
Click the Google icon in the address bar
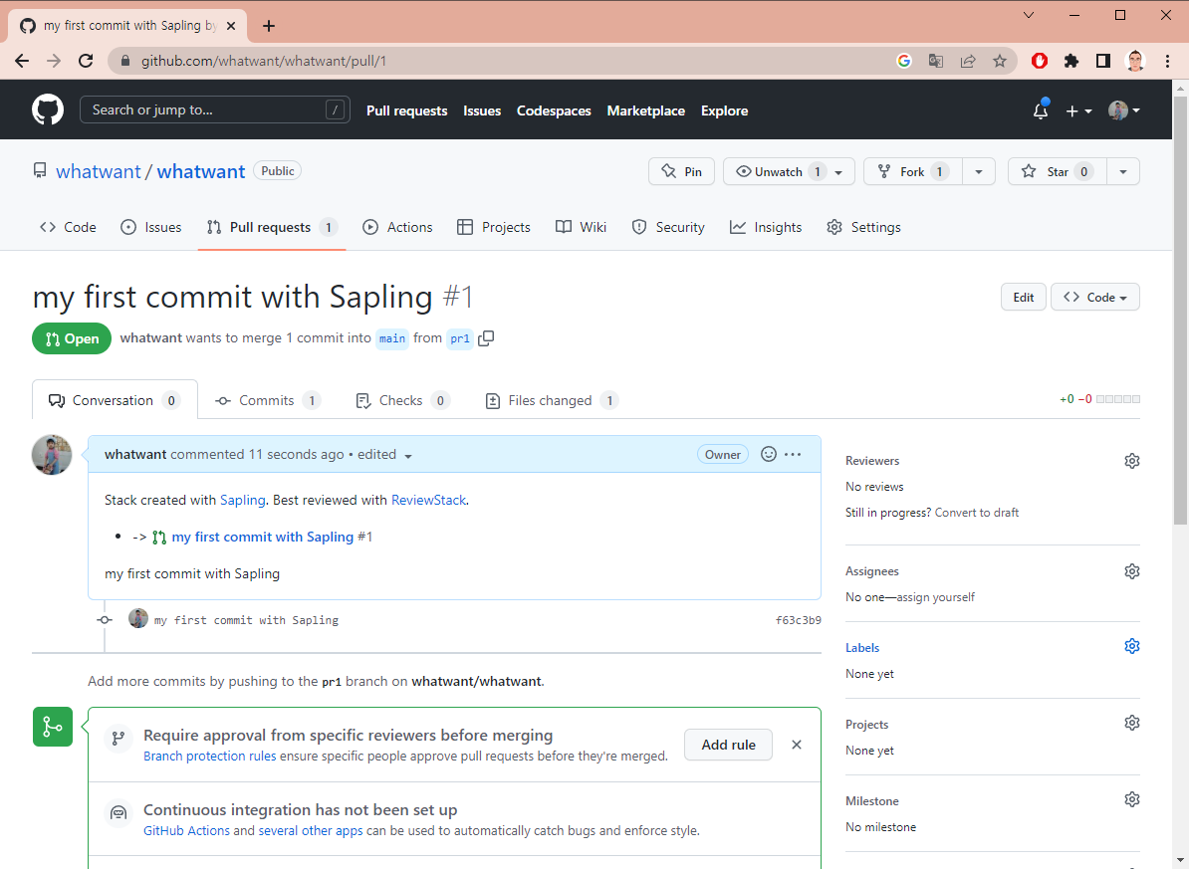904,61
